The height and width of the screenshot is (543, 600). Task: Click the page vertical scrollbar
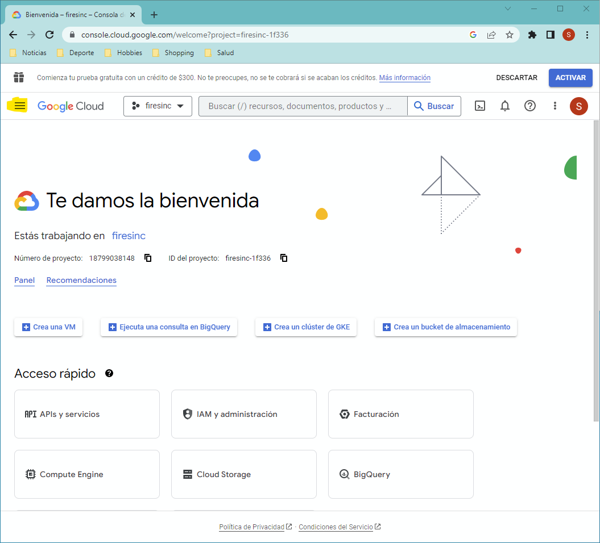click(596, 271)
